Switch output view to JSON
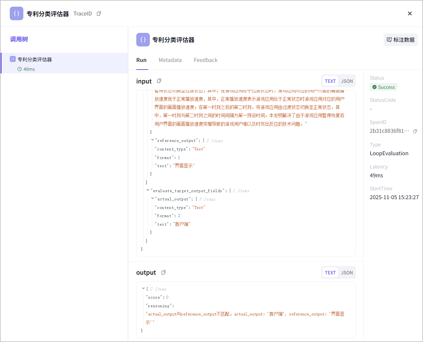This screenshot has width=423, height=342. (347, 273)
